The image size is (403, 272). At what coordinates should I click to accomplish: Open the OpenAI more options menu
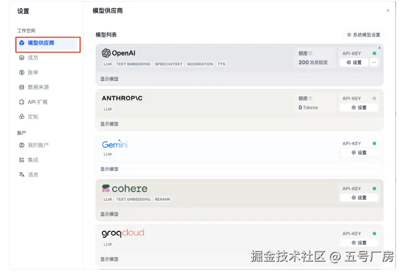(374, 62)
